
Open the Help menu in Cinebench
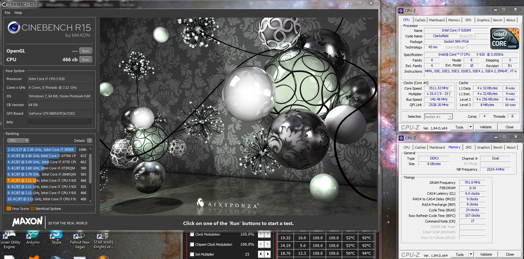(x=18, y=13)
